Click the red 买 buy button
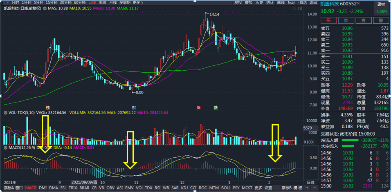 click(x=328, y=20)
